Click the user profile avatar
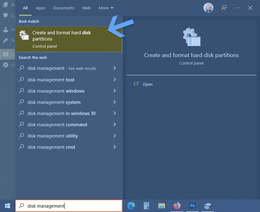The width and height of the screenshot is (260, 212). 208,8
